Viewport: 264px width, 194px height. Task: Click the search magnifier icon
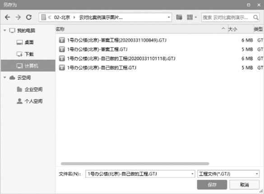255,17
